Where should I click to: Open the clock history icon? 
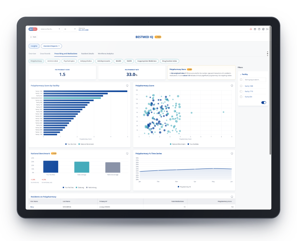[x=259, y=29]
